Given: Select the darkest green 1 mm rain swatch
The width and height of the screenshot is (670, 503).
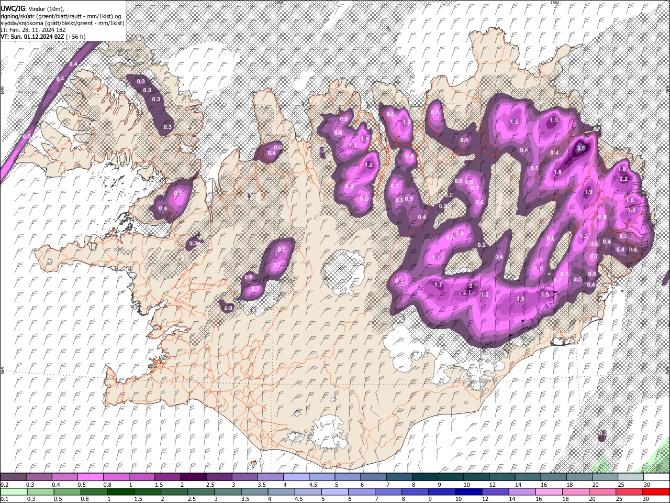Looking at the screenshot, I should click(120, 491).
